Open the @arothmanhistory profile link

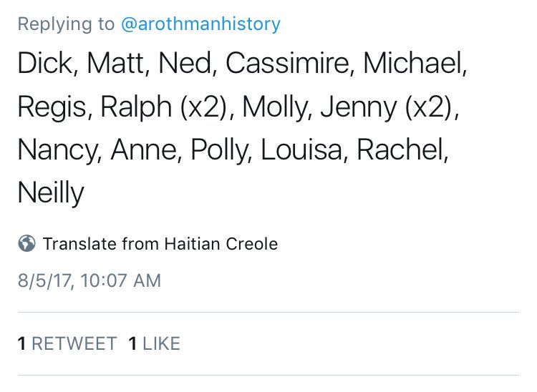click(200, 24)
